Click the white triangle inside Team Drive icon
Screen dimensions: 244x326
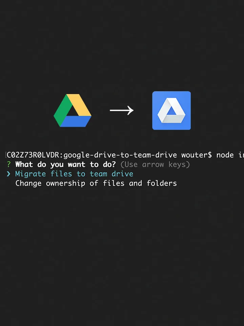171,110
